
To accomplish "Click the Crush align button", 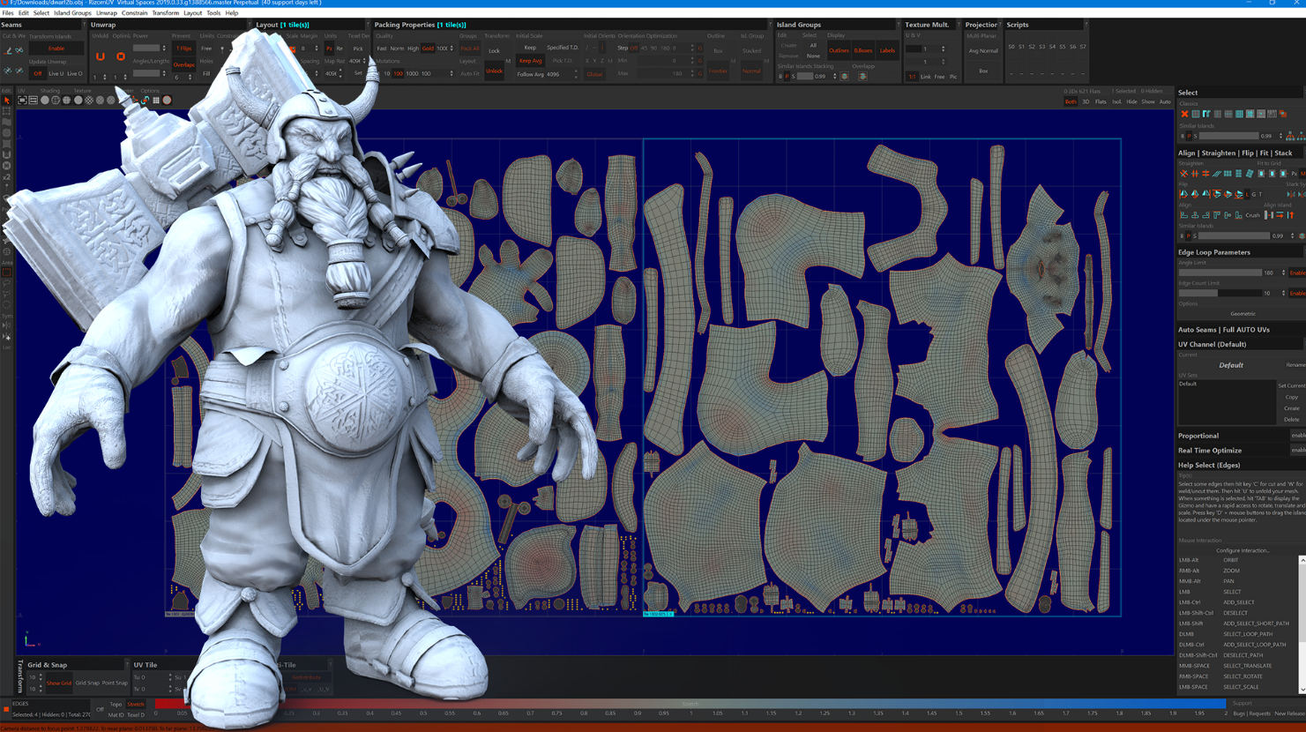I will (x=1252, y=215).
